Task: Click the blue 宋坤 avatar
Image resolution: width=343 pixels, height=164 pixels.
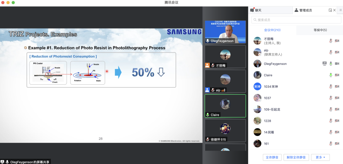Action: pos(258,86)
